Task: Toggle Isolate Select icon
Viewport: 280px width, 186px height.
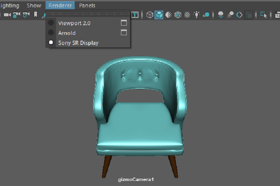Action: [x=264, y=15]
